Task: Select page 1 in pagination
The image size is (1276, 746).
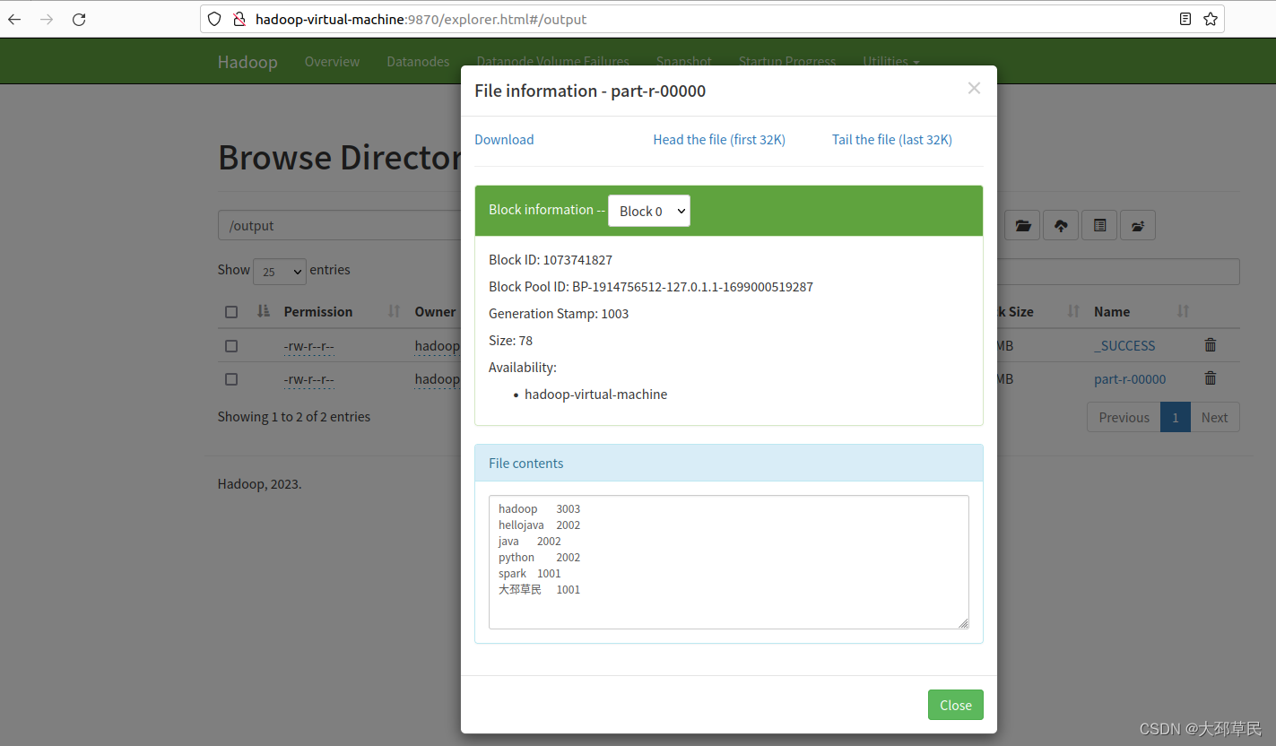Action: coord(1176,417)
